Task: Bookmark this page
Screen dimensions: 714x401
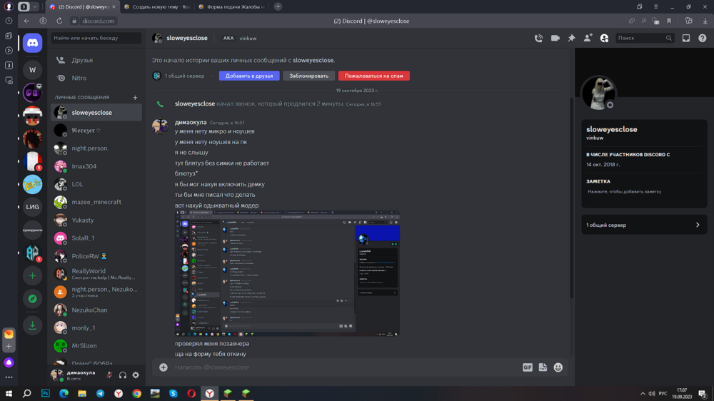Action: coord(669,21)
